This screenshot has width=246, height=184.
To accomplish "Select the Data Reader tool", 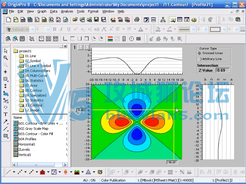I will [5, 79].
